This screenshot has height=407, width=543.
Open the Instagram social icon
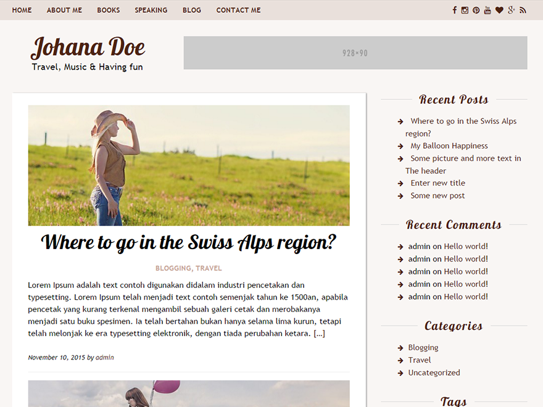tap(465, 10)
